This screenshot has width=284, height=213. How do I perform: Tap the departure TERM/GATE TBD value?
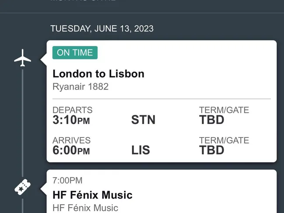tap(211, 120)
